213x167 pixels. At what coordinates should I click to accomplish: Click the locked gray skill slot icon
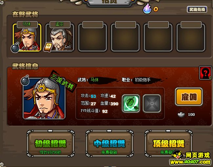pyautogui.click(x=152, y=103)
